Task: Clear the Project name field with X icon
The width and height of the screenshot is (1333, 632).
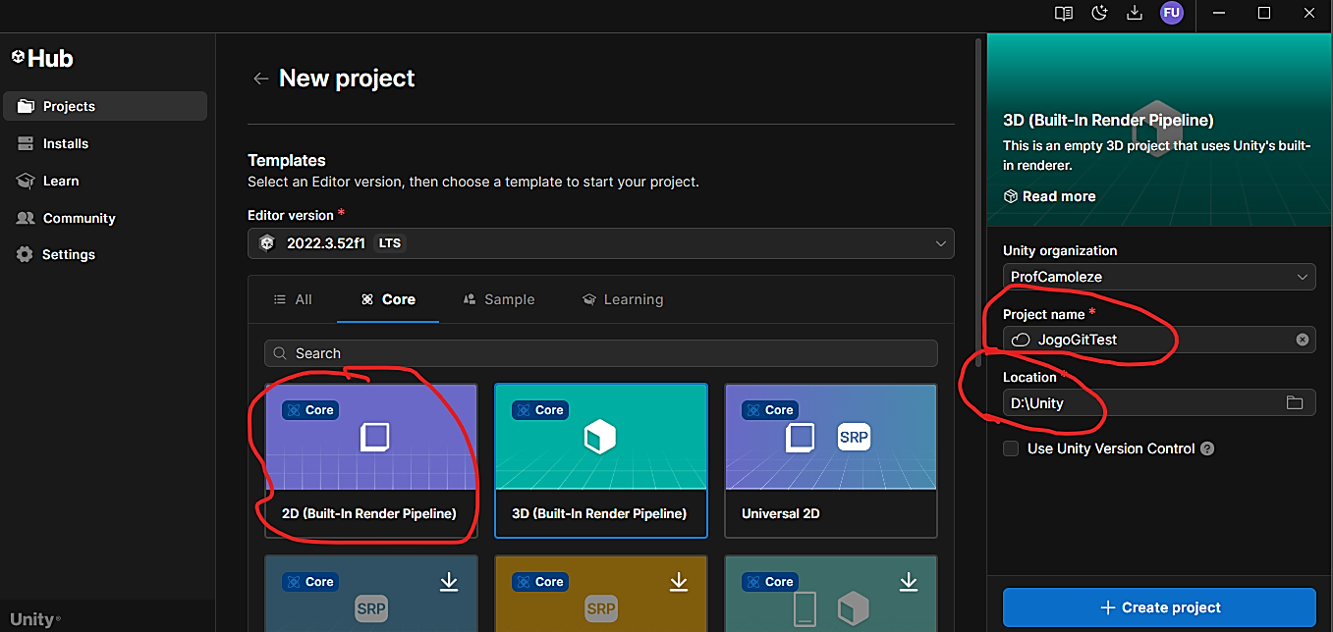Action: (x=1302, y=340)
